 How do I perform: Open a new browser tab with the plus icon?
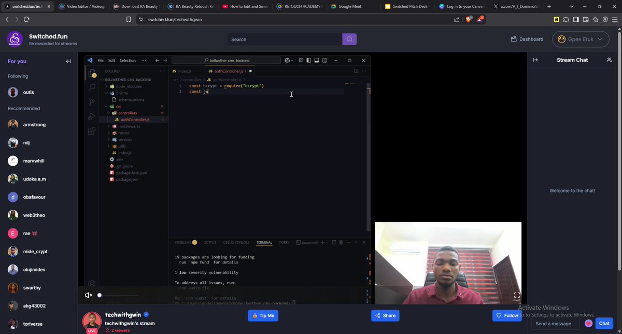549,6
